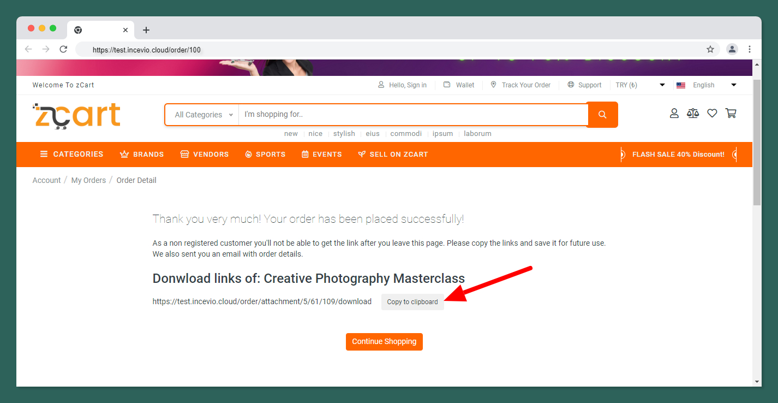The image size is (778, 403).
Task: Open the TRY currency dropdown
Action: pyautogui.click(x=639, y=85)
